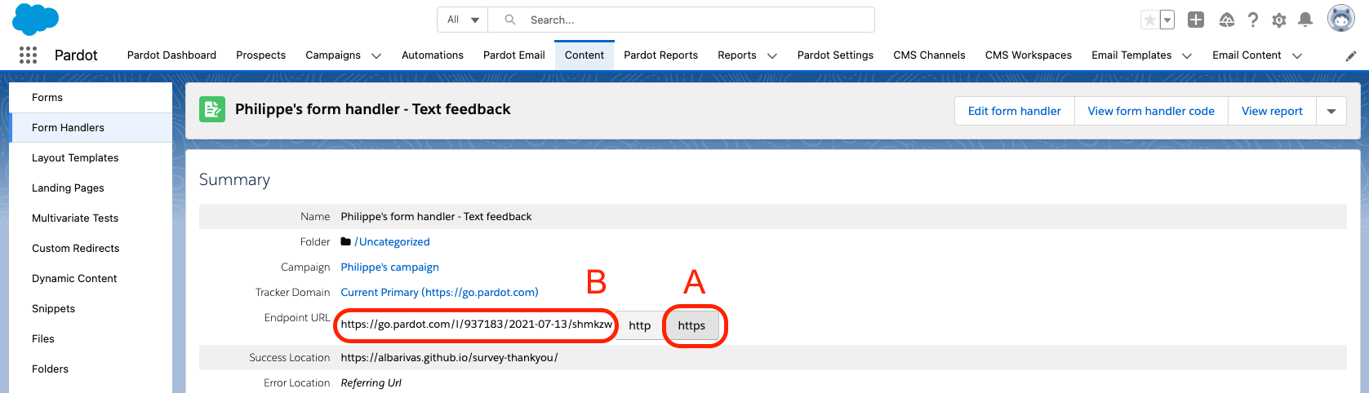Click the Success Location URL text
1369x393 pixels.
pyautogui.click(x=449, y=357)
